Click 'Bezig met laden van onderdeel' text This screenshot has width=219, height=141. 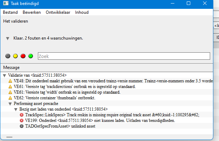coord(63,109)
